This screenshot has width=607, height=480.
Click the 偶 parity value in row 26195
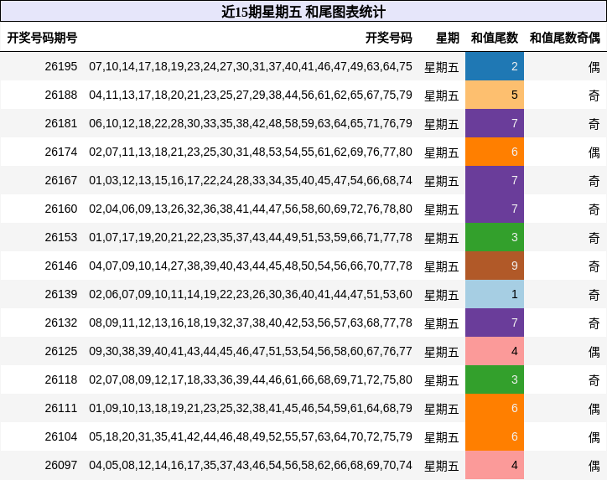594,67
